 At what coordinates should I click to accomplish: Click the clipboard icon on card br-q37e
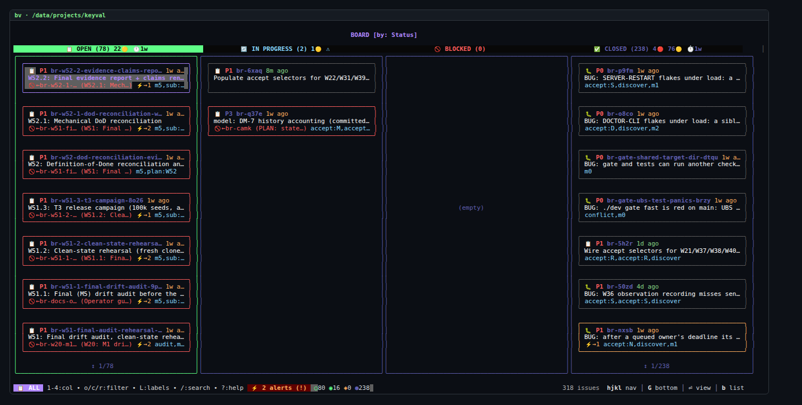point(218,114)
